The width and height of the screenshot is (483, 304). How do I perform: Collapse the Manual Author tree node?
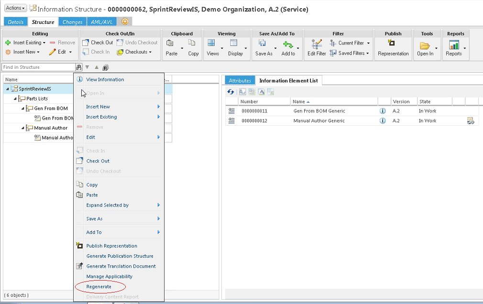[x=23, y=128]
